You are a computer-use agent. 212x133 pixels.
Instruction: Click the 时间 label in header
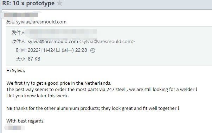click(x=21, y=50)
